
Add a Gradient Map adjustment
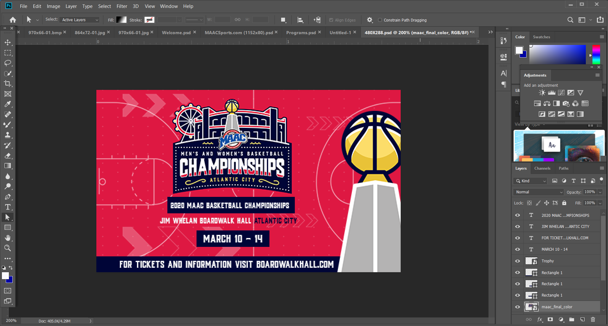tap(580, 114)
